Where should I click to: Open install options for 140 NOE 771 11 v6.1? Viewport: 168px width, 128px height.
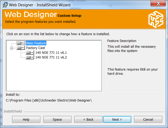[x=30, y=53]
